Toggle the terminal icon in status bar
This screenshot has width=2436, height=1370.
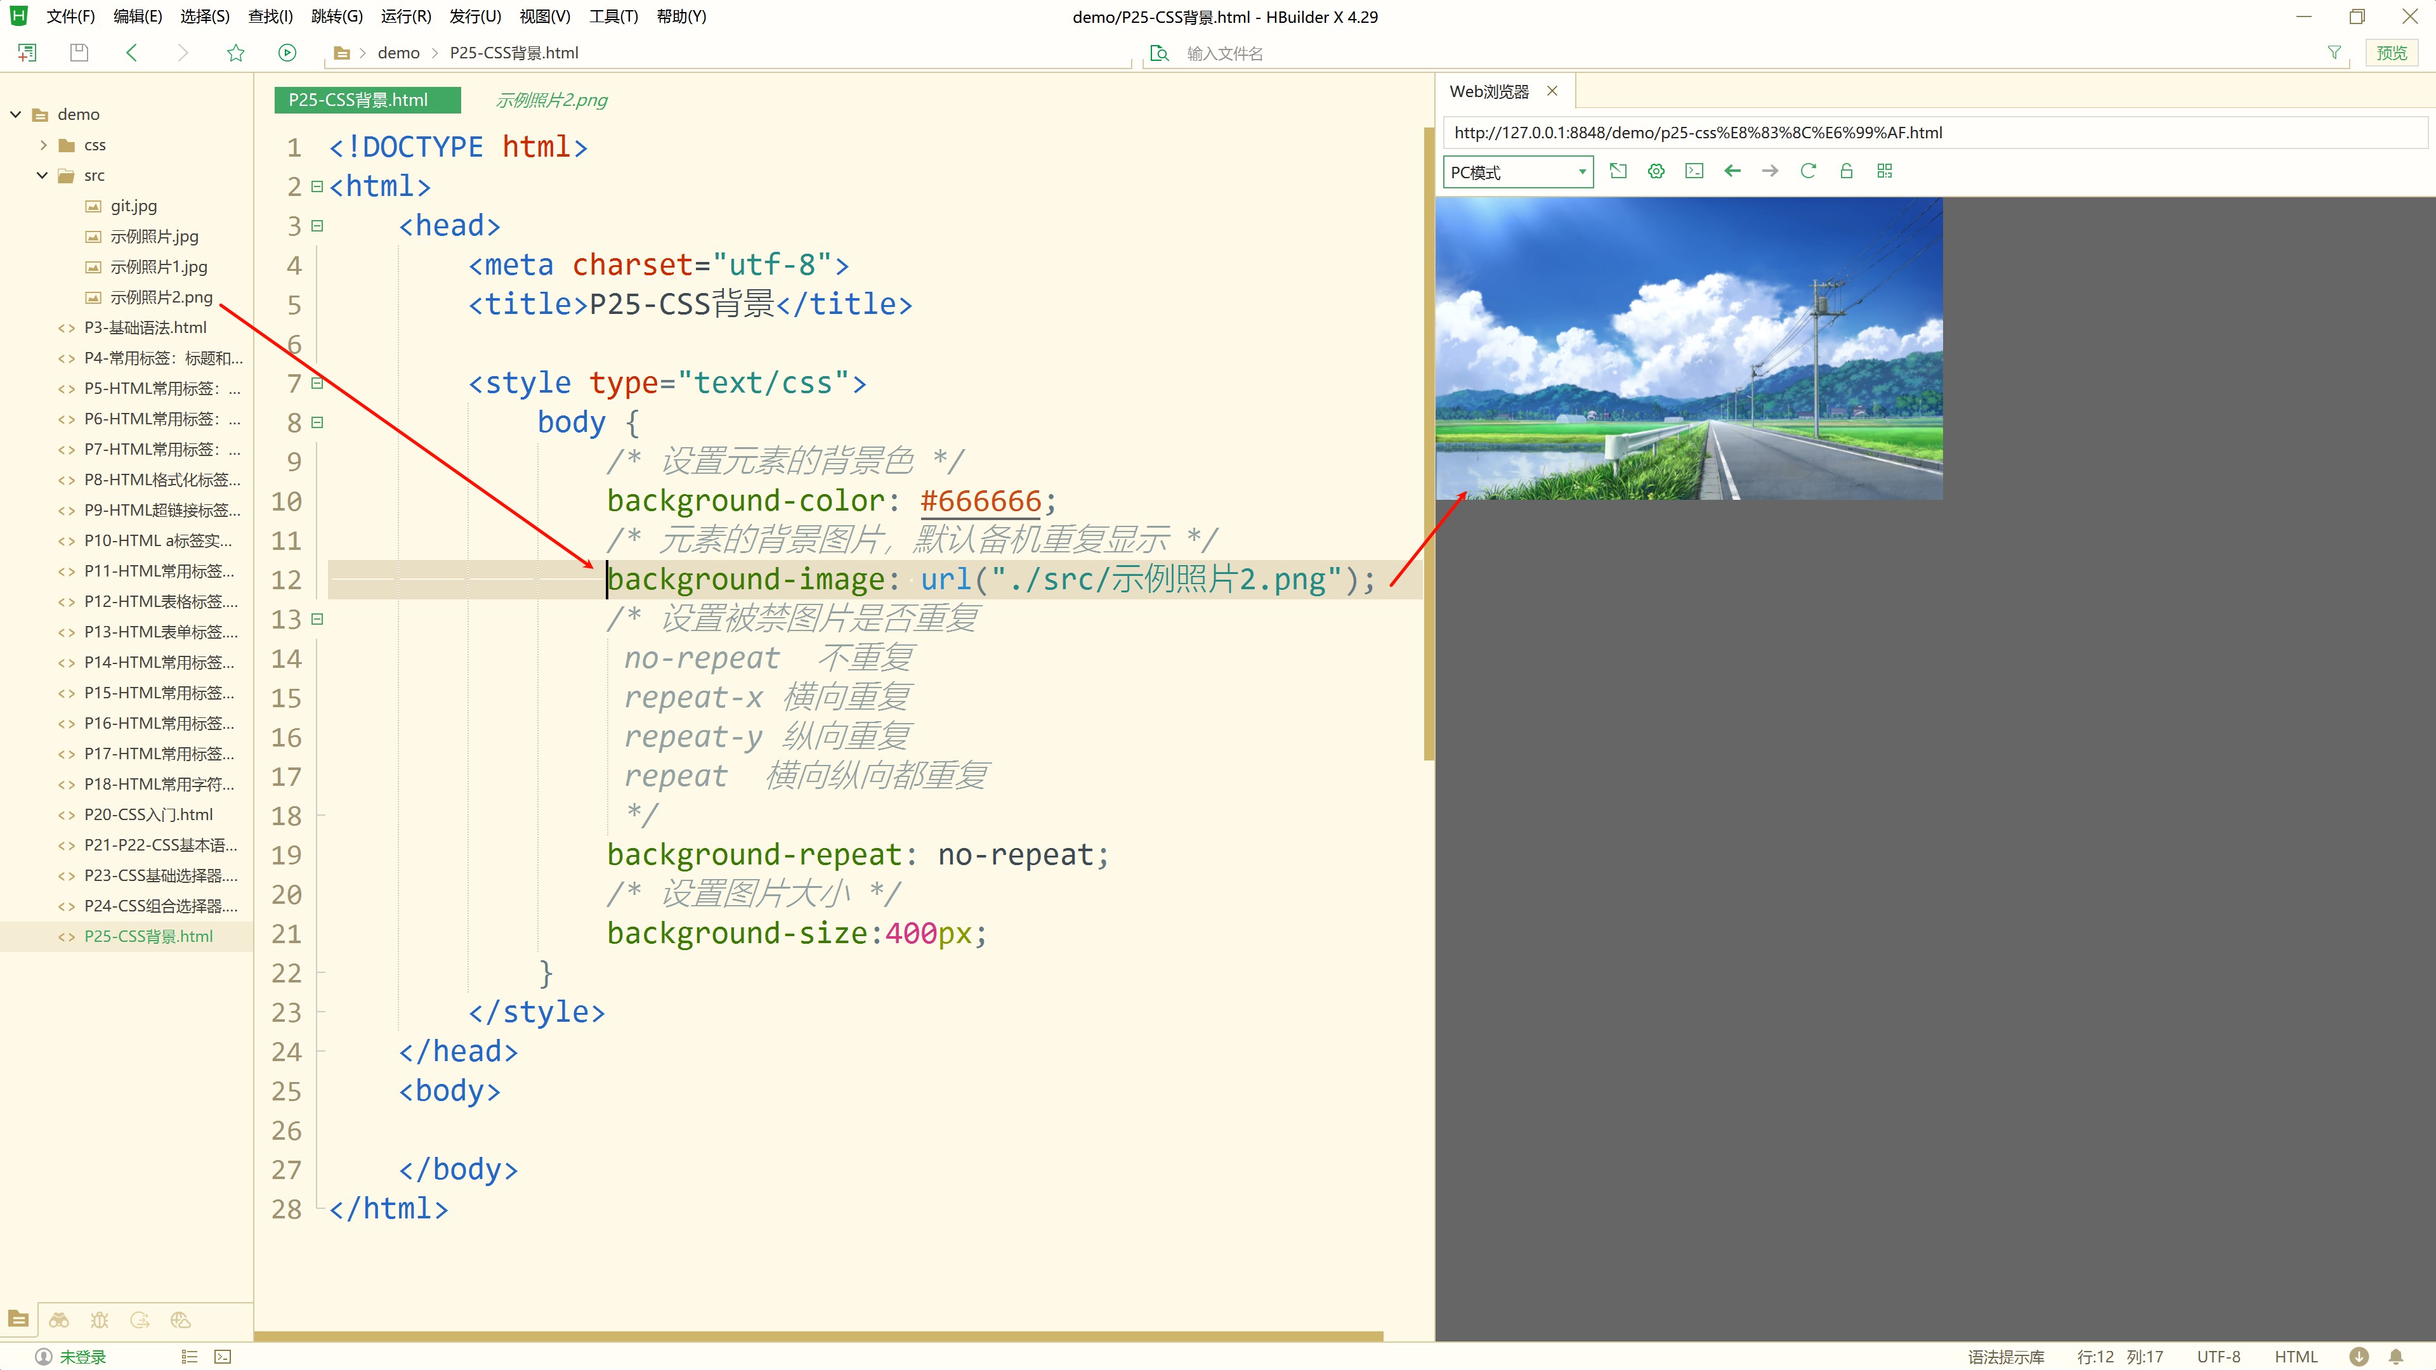222,1357
